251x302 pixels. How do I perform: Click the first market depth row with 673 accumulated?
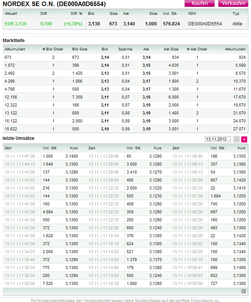pos(125,57)
